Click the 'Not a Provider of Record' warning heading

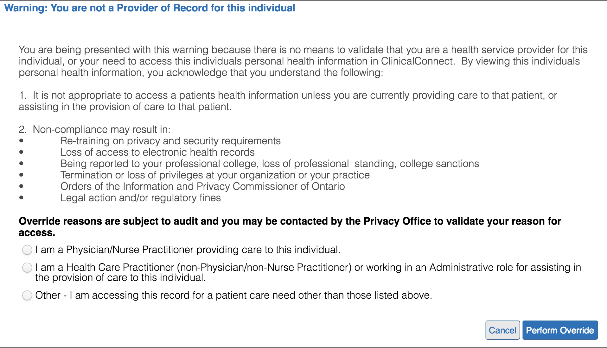click(150, 8)
